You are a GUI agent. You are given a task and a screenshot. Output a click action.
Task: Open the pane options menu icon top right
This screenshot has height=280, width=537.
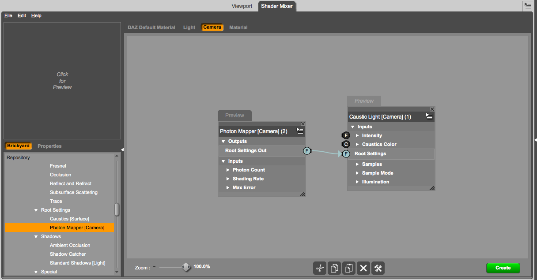point(528,6)
